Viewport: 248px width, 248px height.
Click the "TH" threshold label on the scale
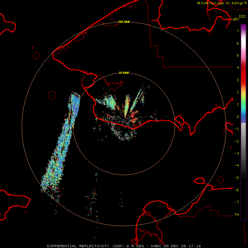(237, 215)
